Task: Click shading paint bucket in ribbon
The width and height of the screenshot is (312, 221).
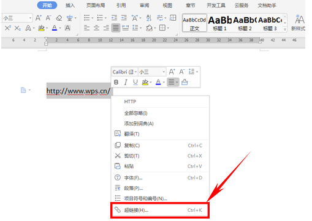Action: point(150,28)
